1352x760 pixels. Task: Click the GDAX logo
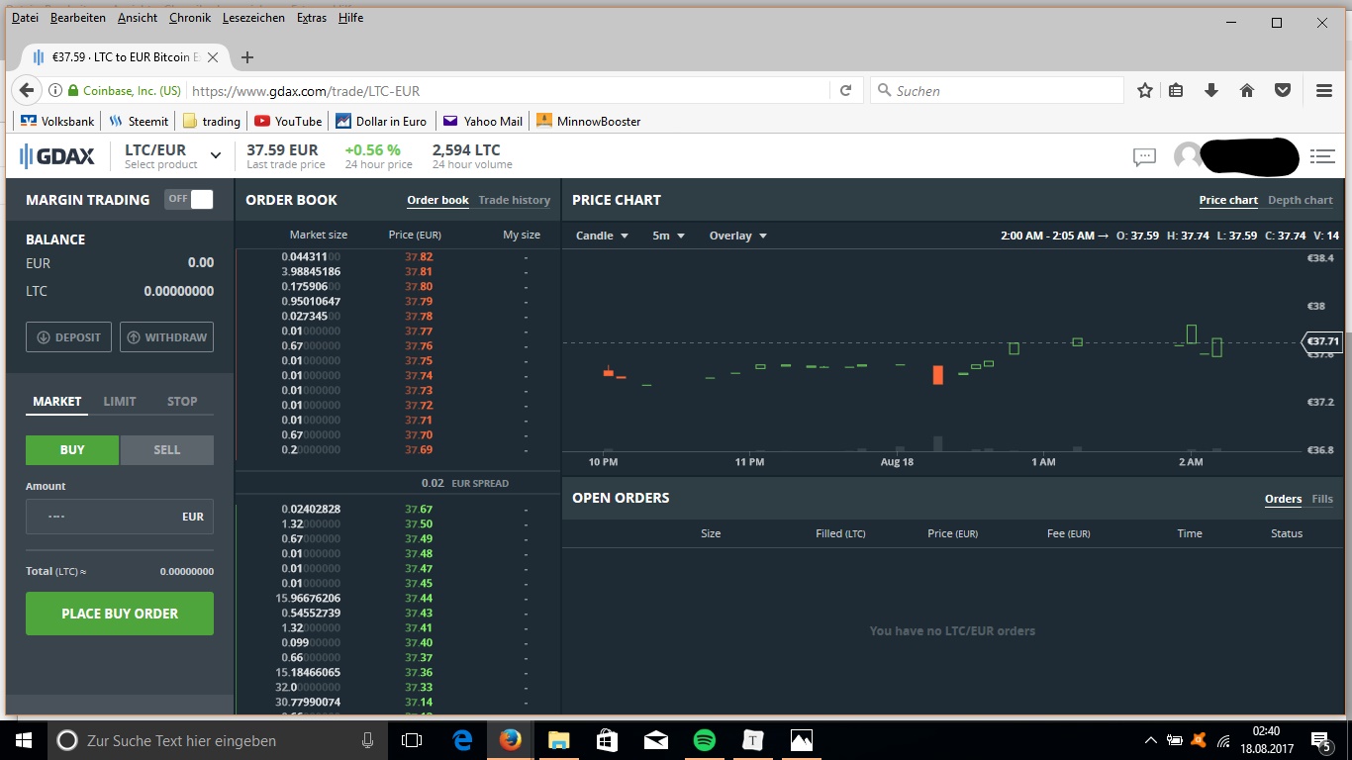[x=56, y=155]
